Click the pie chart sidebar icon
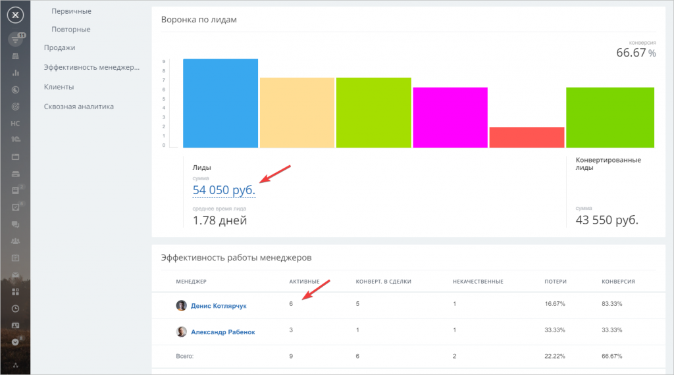This screenshot has width=674, height=375. (x=15, y=89)
